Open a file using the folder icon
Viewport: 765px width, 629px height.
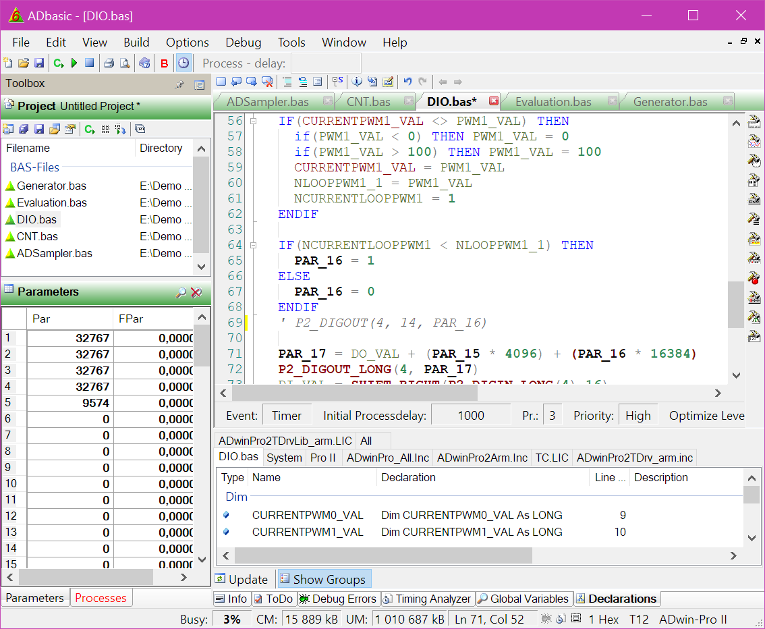(24, 63)
